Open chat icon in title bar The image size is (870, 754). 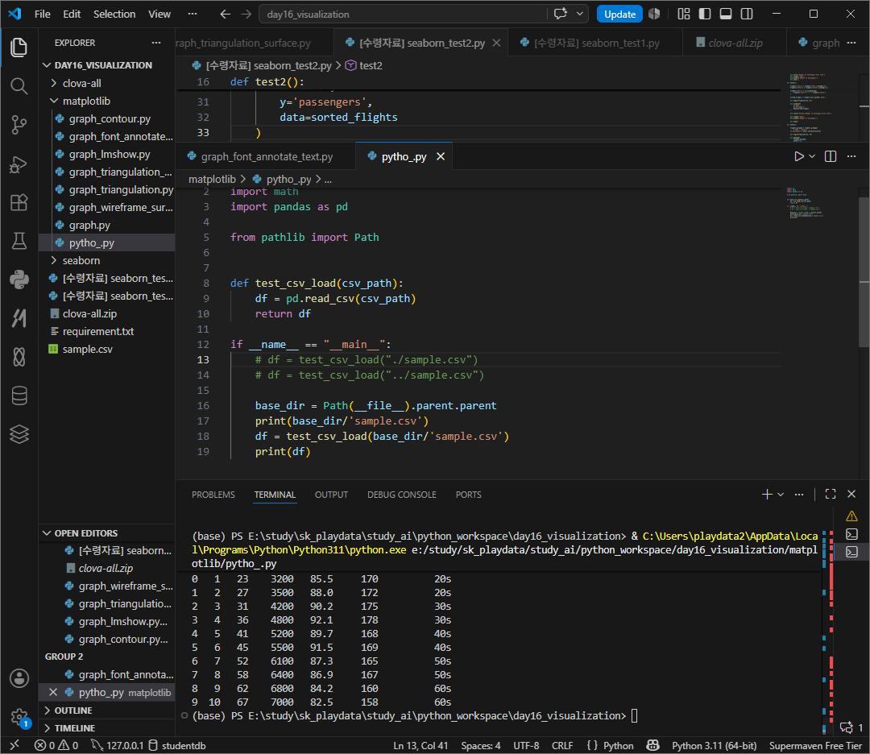click(x=561, y=14)
